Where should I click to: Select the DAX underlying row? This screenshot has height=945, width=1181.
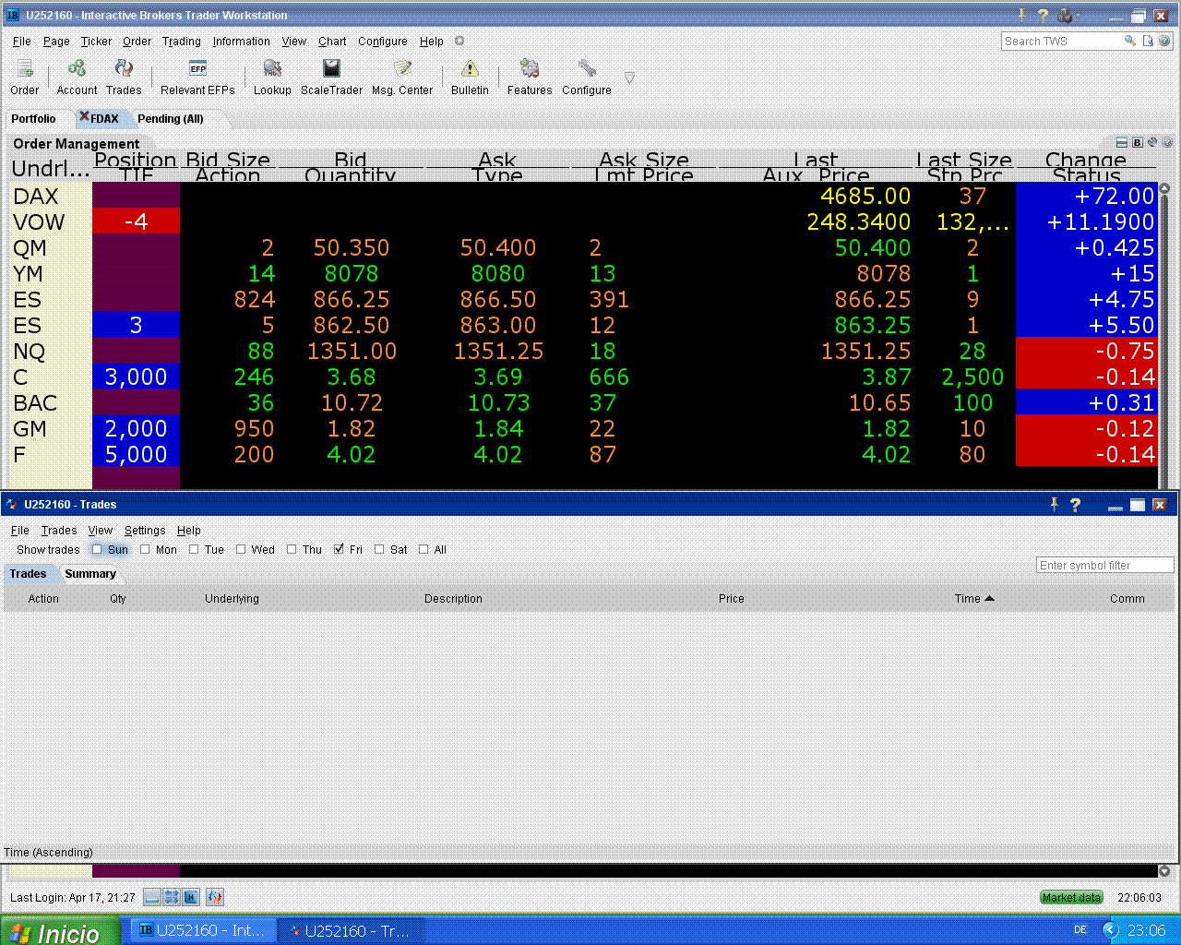click(x=36, y=196)
